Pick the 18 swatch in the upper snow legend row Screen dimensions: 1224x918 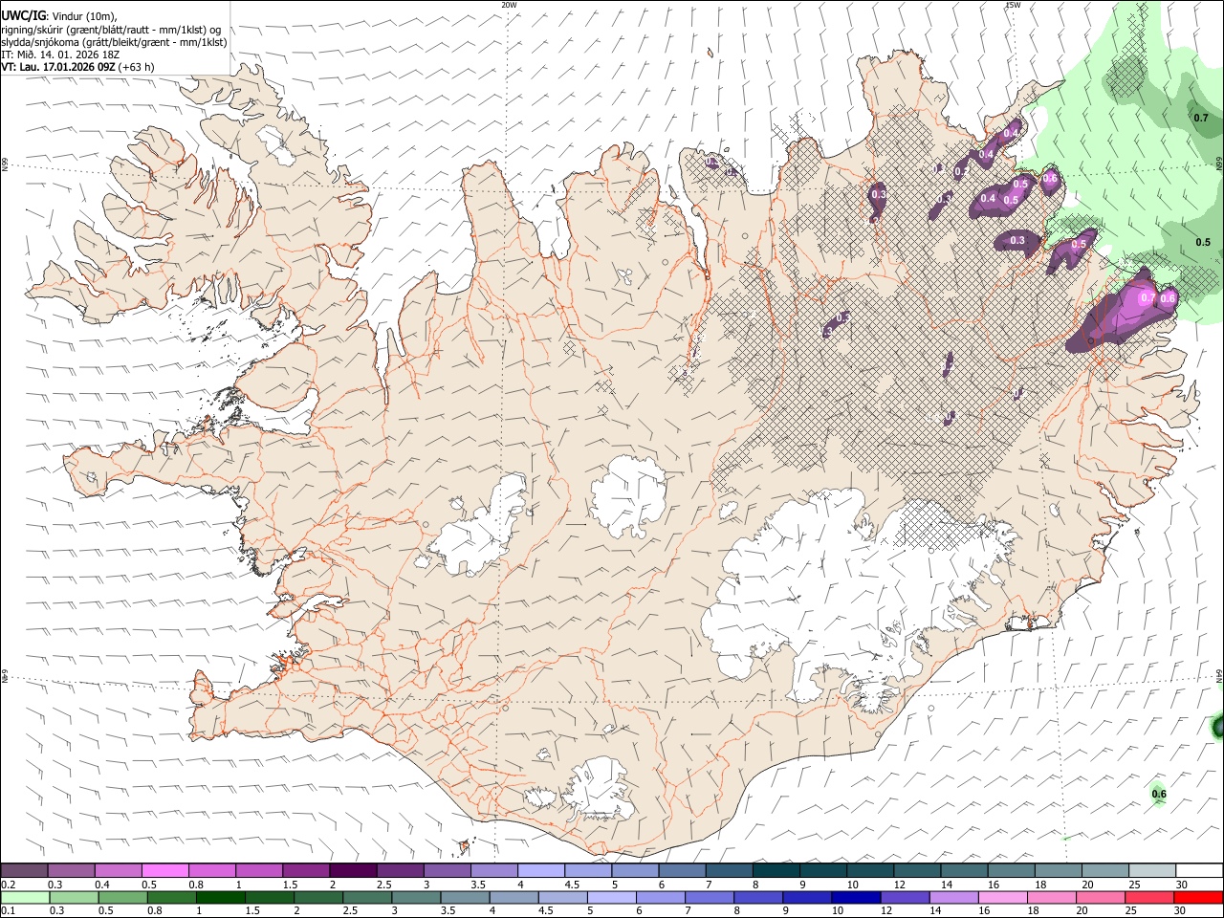pos(1059,870)
